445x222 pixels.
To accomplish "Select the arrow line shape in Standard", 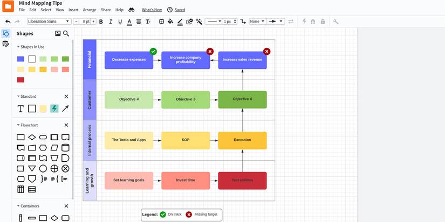I will (x=65, y=109).
